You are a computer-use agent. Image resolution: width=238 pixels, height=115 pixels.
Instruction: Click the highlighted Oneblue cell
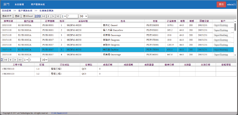coord(123,50)
